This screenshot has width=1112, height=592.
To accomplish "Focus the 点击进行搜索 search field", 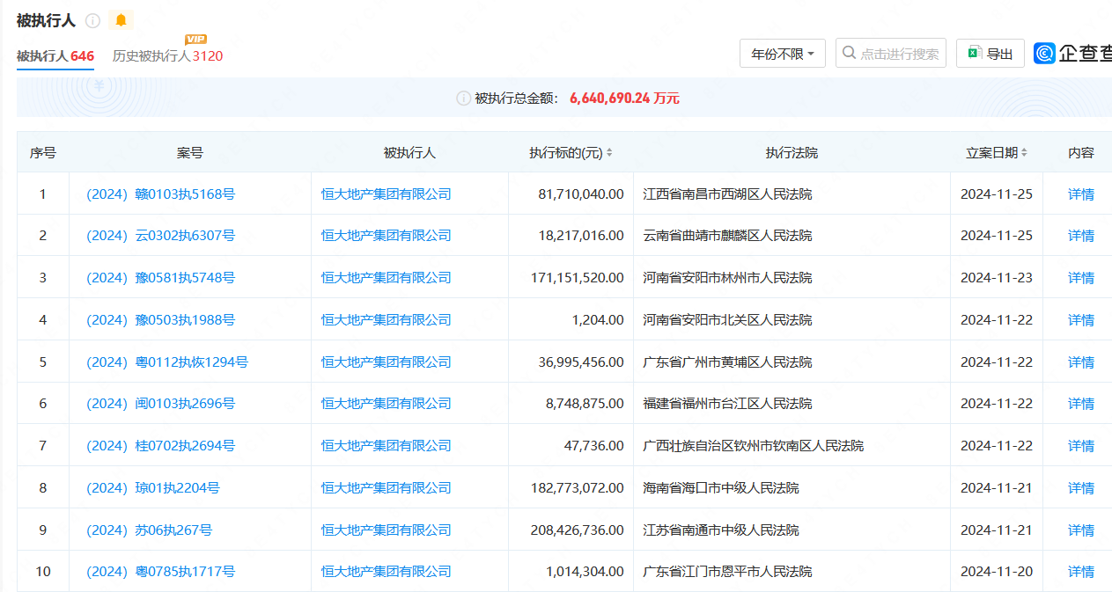I will (x=899, y=54).
